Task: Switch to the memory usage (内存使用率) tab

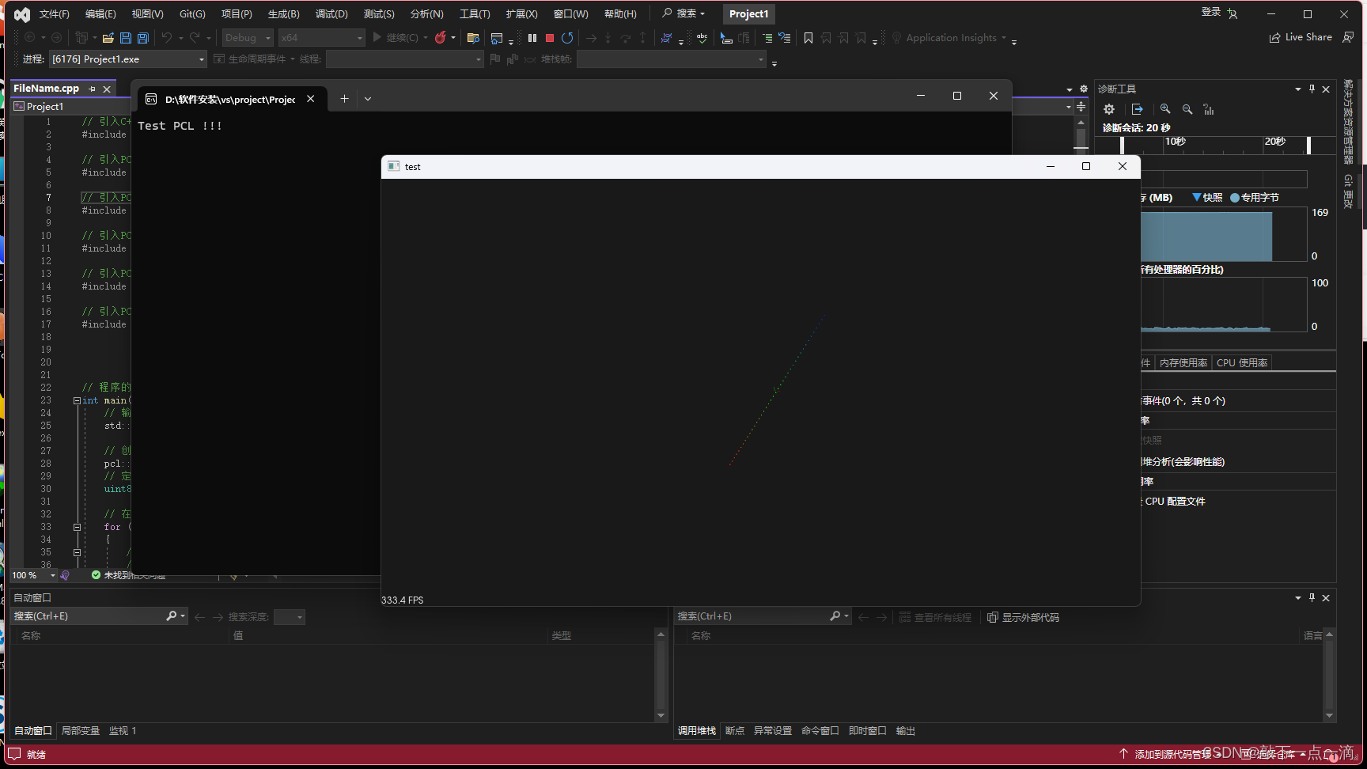Action: (x=1183, y=362)
